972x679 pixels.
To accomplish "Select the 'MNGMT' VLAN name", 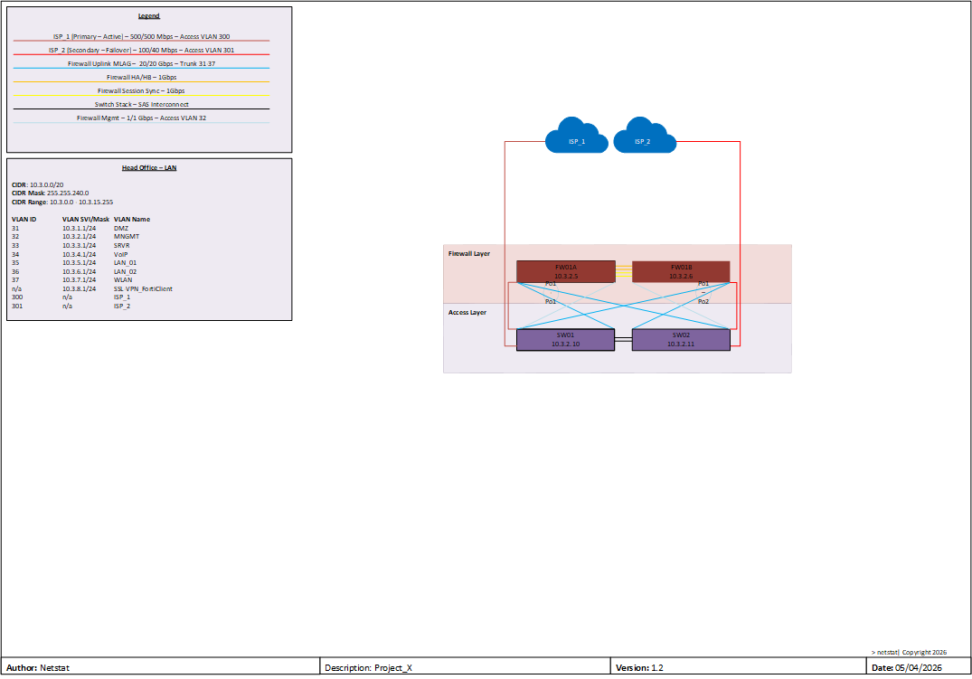I will [127, 237].
